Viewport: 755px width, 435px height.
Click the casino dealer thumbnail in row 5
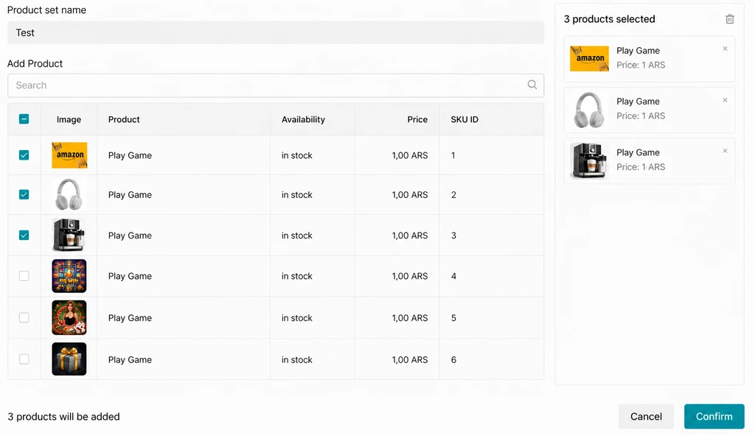pos(69,318)
